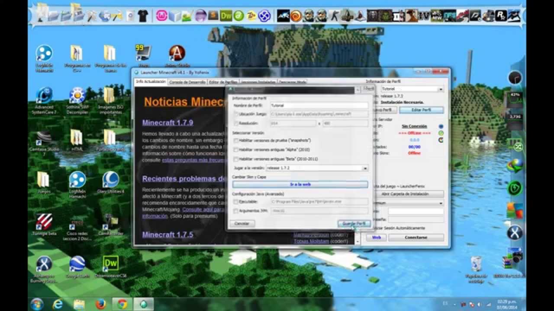Click the Windows Start button
The width and height of the screenshot is (554, 311).
pos(37,304)
